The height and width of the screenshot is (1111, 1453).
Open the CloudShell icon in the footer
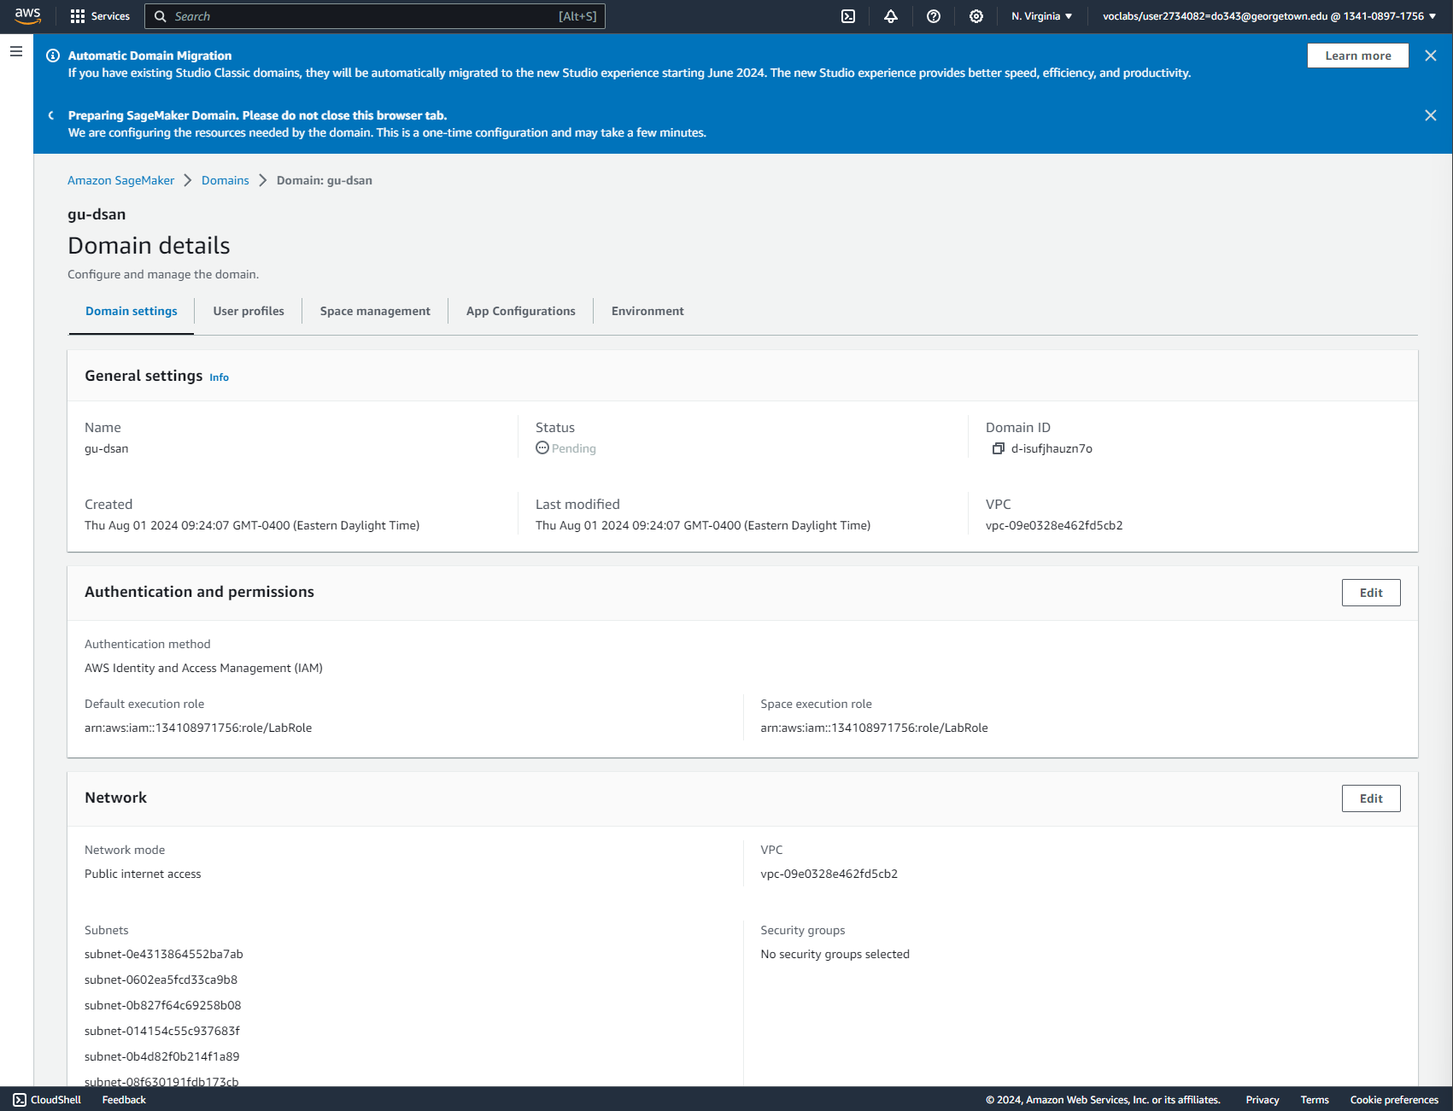click(20, 1100)
